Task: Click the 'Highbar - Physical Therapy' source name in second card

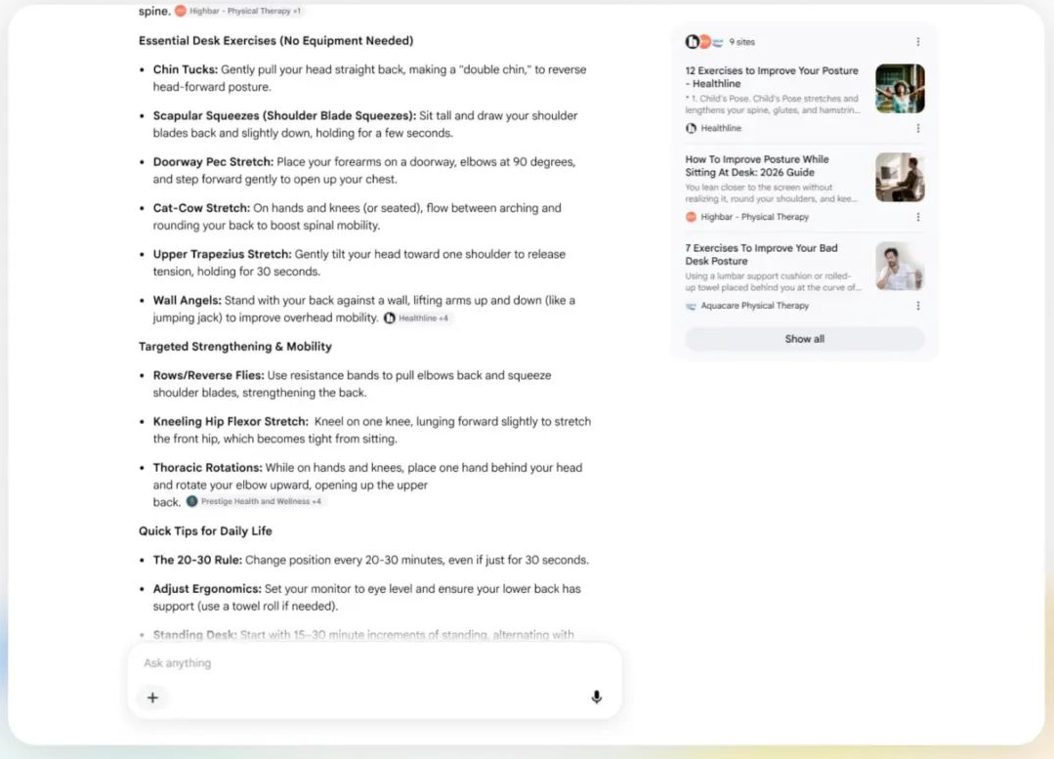Action: (x=754, y=217)
